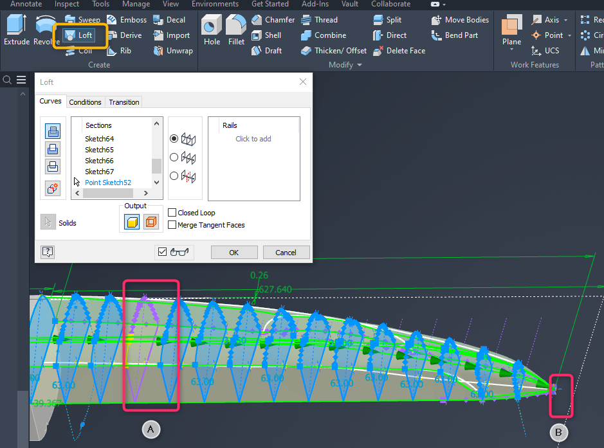604x448 pixels.
Task: Click OK to confirm the loft
Action: point(233,252)
